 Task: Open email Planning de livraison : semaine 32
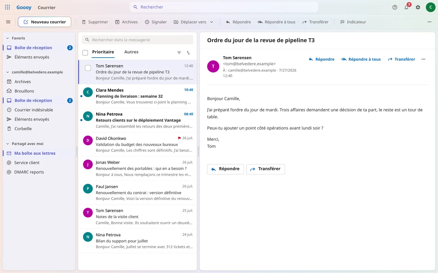point(137,96)
